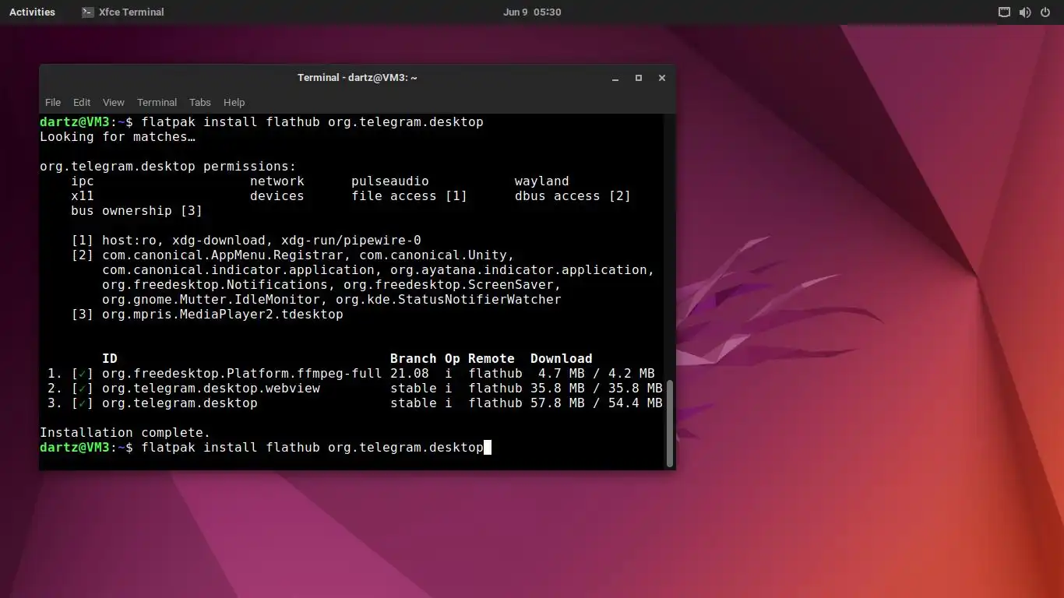This screenshot has width=1064, height=598.
Task: Click the '21.08' branch value
Action: tap(410, 374)
